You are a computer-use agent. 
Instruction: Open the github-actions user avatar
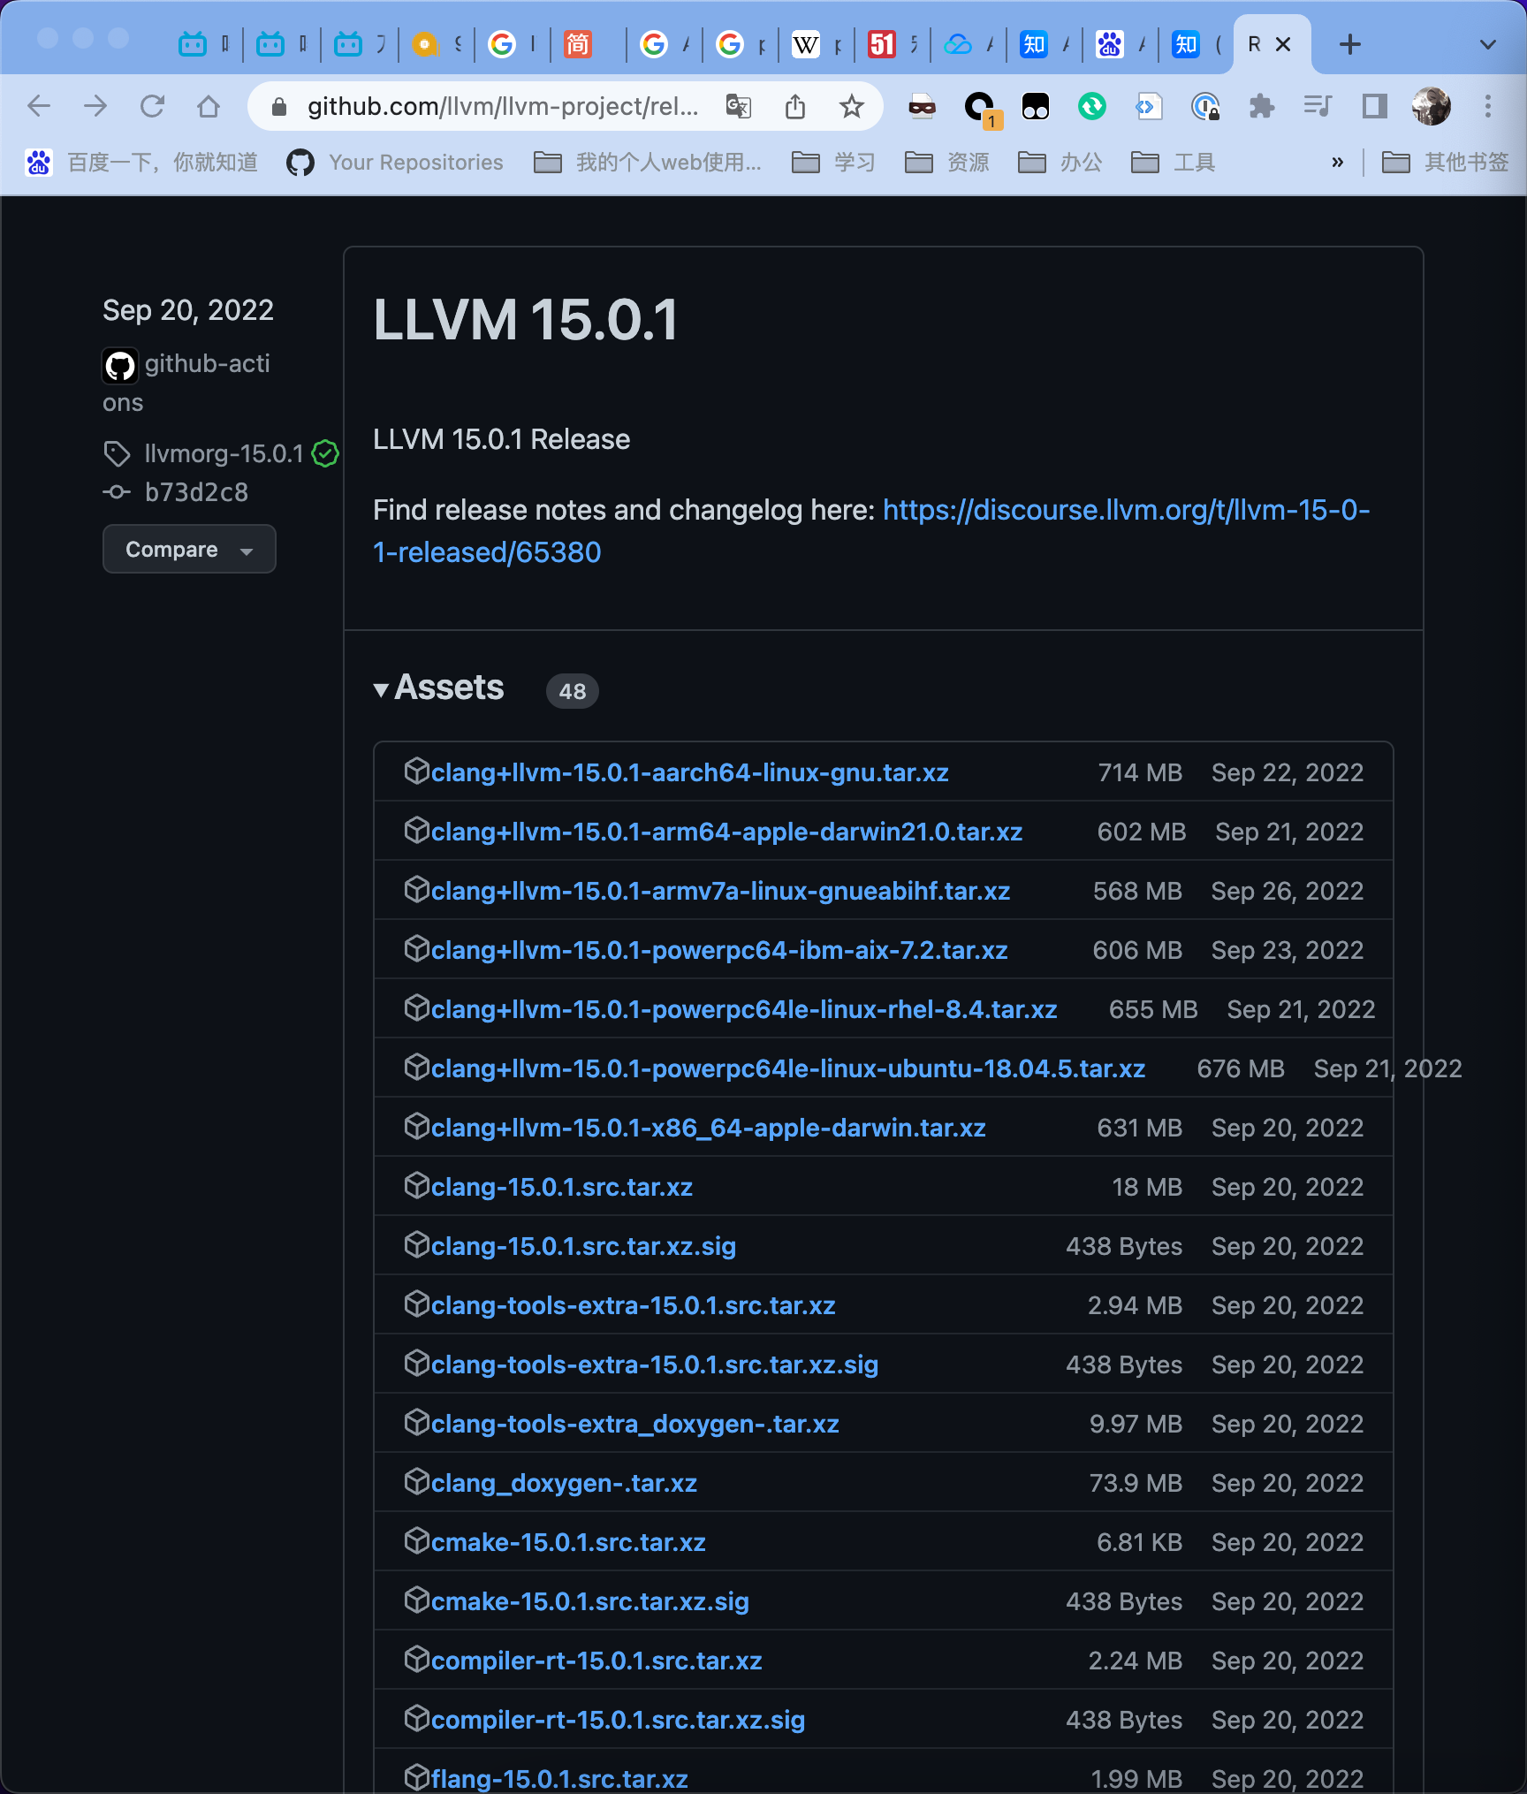(120, 366)
